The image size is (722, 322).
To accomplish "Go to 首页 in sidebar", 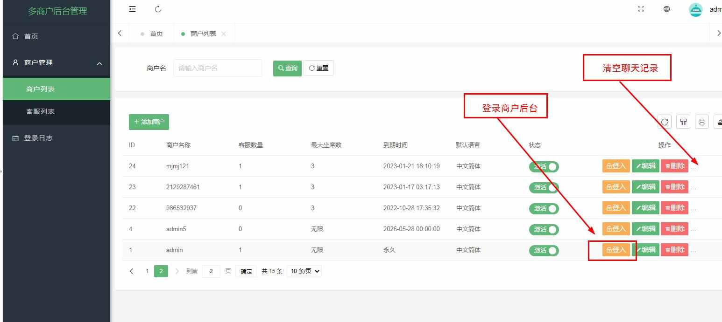I will pos(57,36).
